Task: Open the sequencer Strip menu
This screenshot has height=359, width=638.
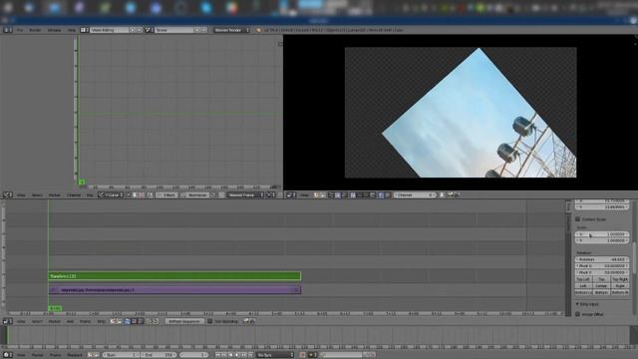Action: (x=101, y=321)
